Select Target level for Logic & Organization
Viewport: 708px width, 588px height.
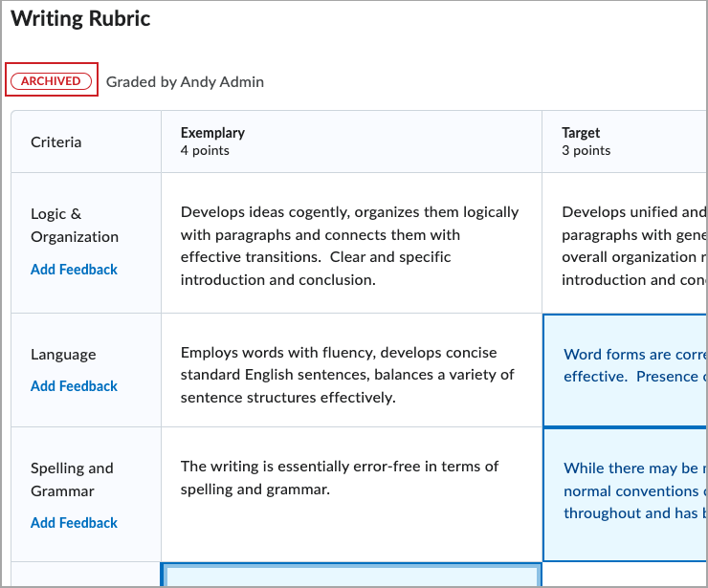pos(626,246)
